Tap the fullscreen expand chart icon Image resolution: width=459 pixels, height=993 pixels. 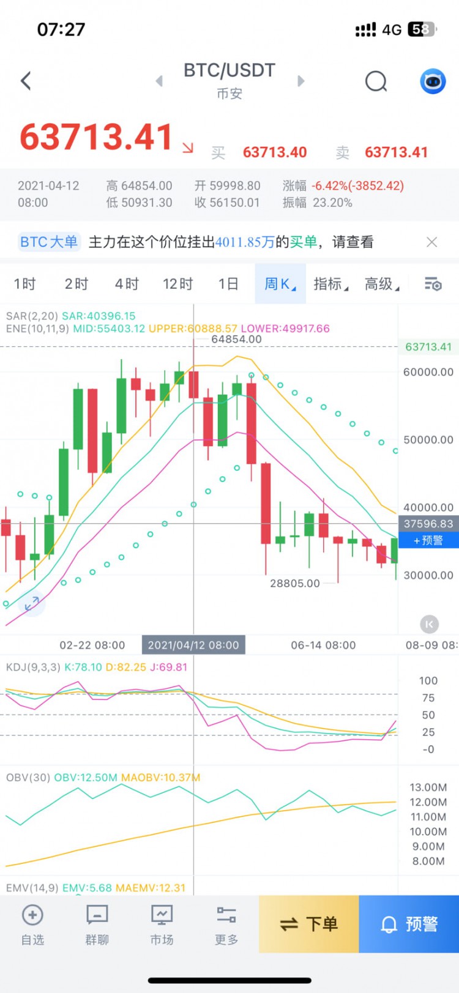pyautogui.click(x=31, y=604)
